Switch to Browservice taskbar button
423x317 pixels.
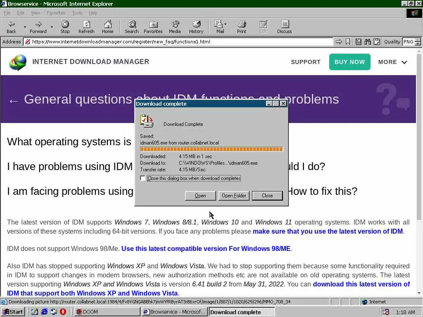[174, 312]
